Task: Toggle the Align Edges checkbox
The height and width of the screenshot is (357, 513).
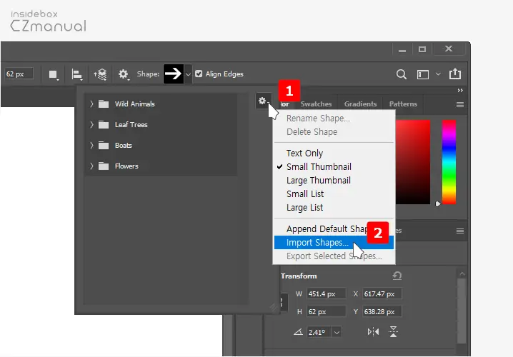Action: 199,74
